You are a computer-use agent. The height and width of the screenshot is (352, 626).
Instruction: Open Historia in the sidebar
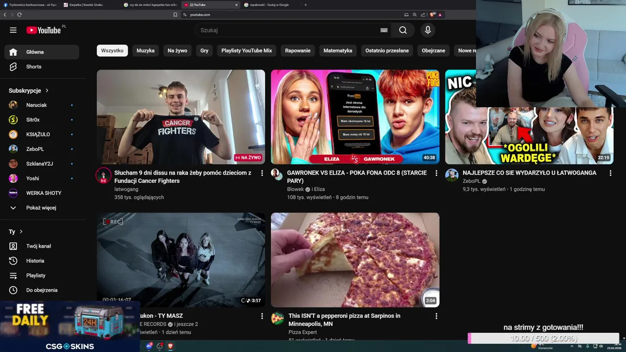(x=42, y=261)
